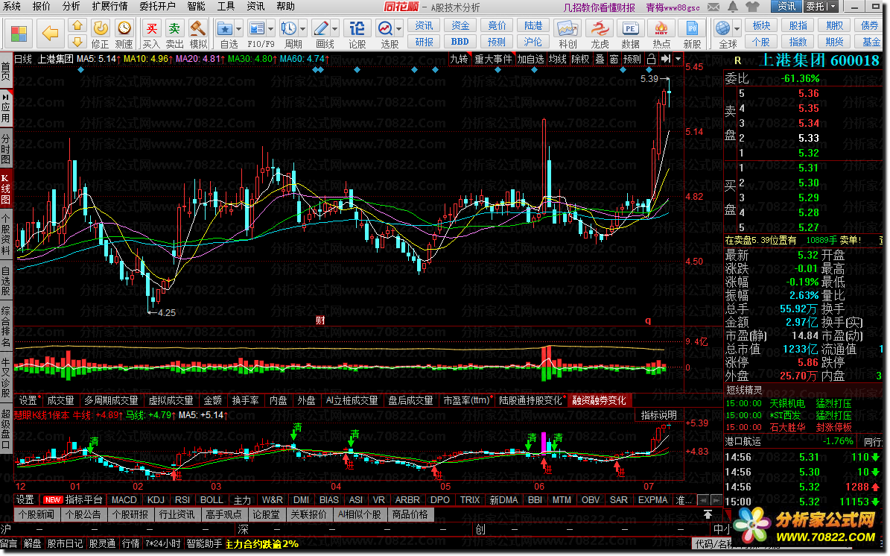Click the jump-to-end arrow icon on chart
Viewport: 890px width, 556px height.
tap(665, 59)
